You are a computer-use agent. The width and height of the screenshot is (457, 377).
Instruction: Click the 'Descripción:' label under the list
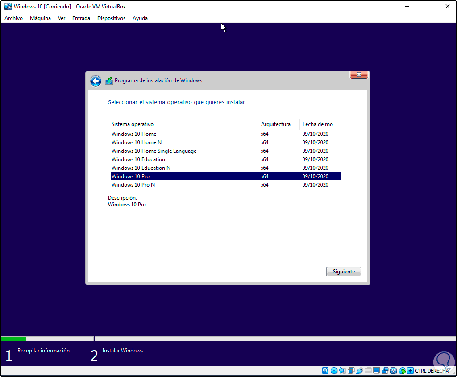pos(122,198)
